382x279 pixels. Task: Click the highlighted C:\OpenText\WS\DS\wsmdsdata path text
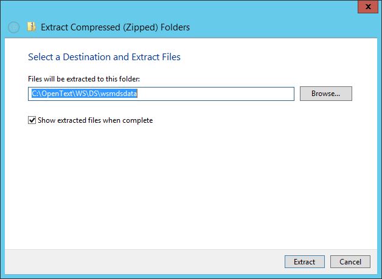[x=85, y=94]
